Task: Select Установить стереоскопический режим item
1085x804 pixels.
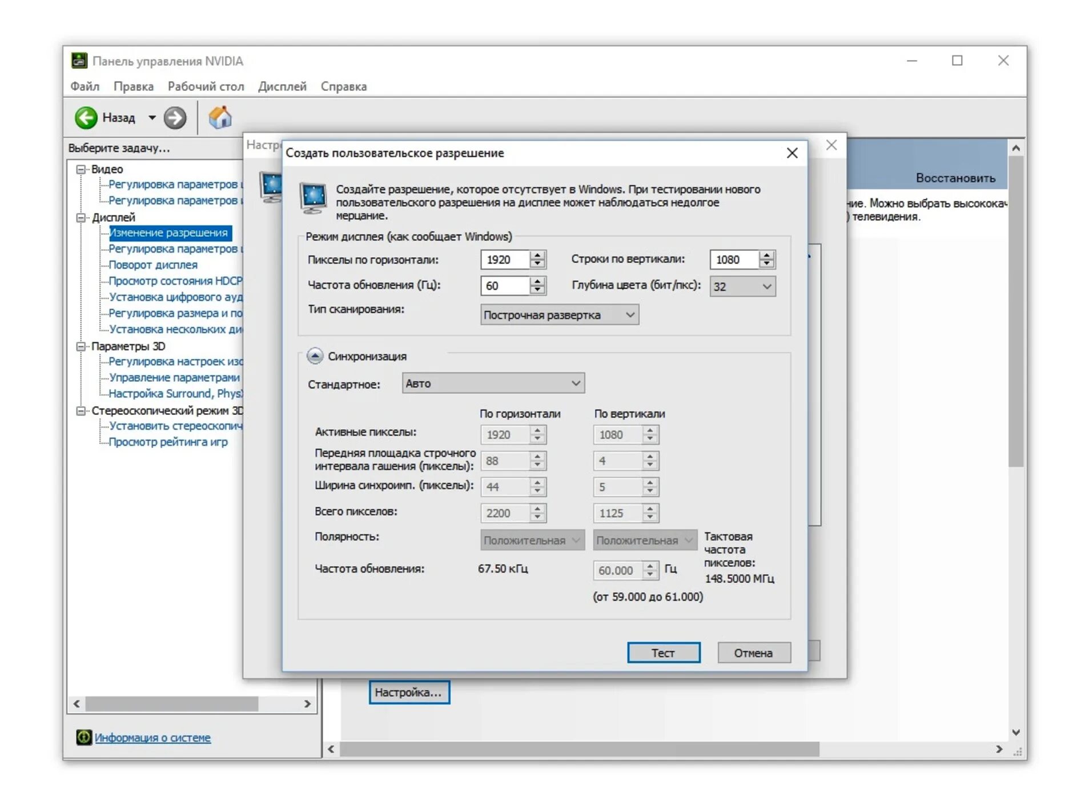Action: 175,426
